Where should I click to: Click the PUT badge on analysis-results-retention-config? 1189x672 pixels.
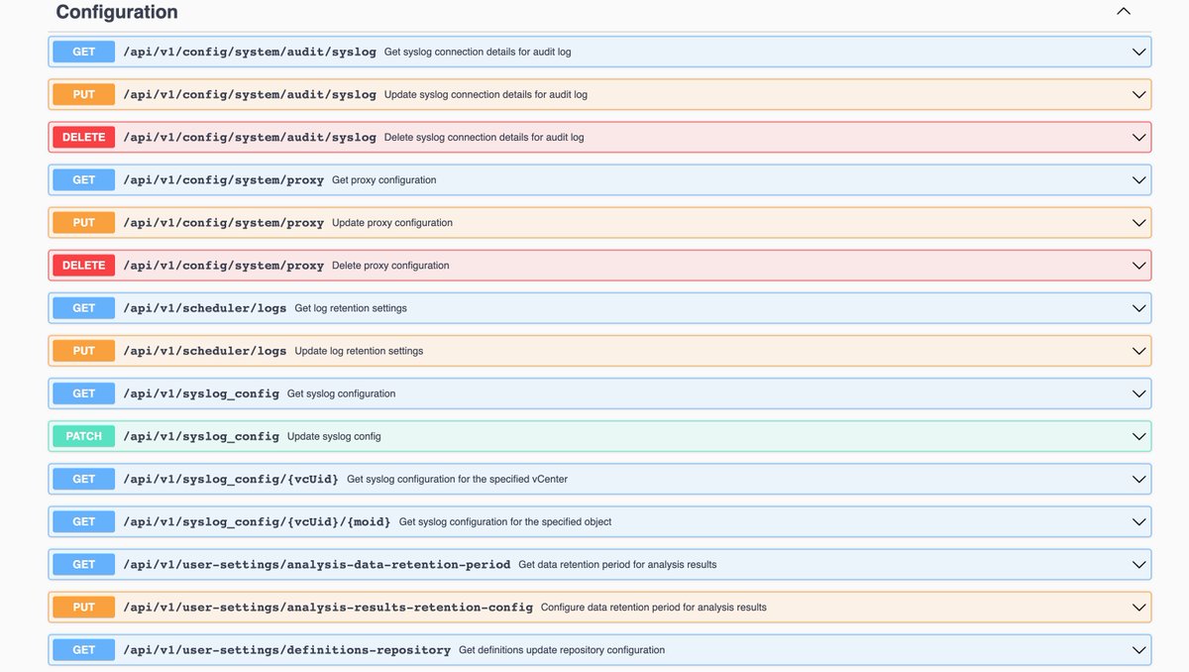pos(84,606)
